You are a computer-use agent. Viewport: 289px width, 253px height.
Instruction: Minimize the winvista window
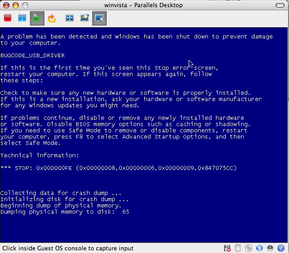(x=15, y=5)
